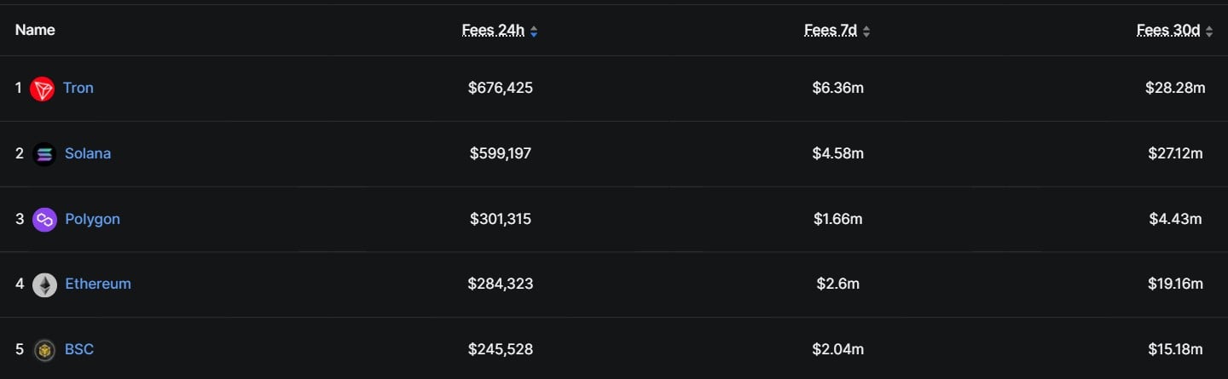Screen dimensions: 1228x379
Task: Sort table by Fees 24h header
Action: tap(493, 31)
